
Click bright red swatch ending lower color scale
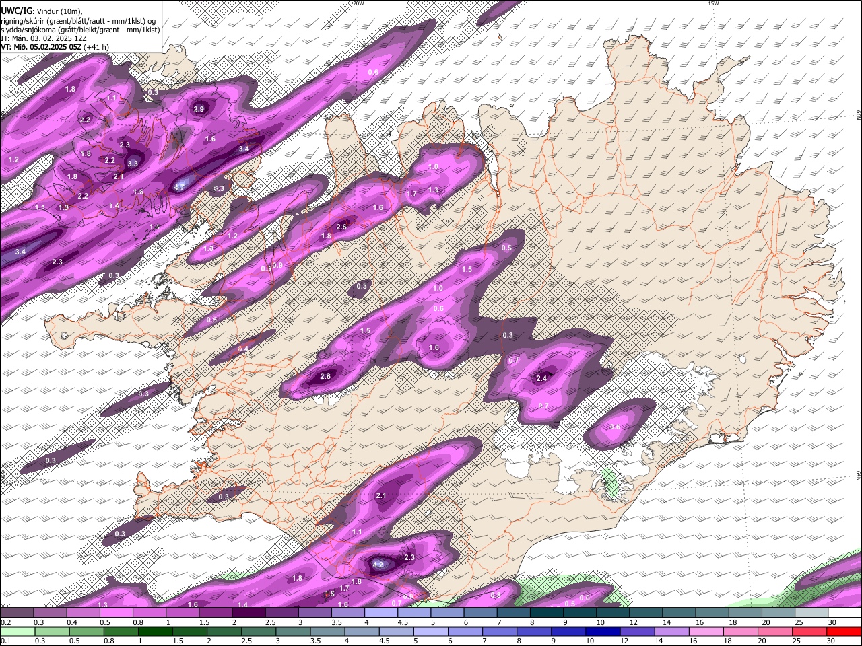point(844,631)
